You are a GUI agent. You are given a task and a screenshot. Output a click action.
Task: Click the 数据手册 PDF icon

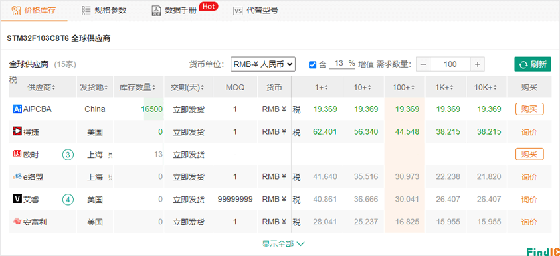tap(156, 11)
